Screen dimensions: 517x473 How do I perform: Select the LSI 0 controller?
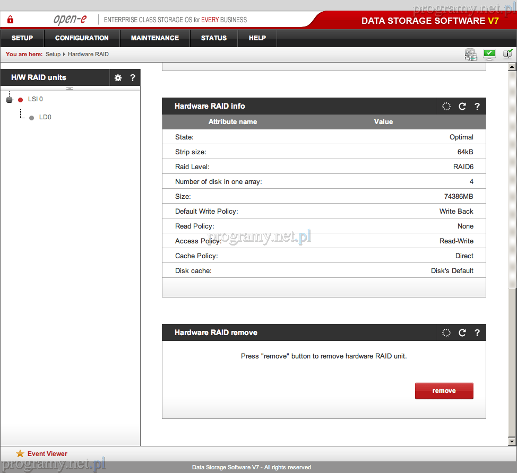(x=35, y=99)
